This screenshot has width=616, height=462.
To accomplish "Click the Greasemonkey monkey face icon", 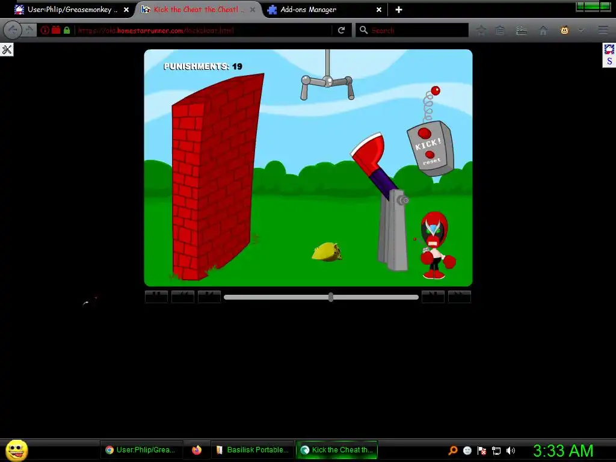I will click(564, 30).
